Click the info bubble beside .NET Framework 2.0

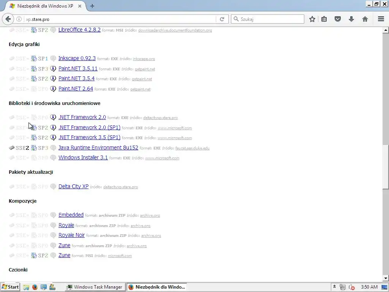click(53, 117)
